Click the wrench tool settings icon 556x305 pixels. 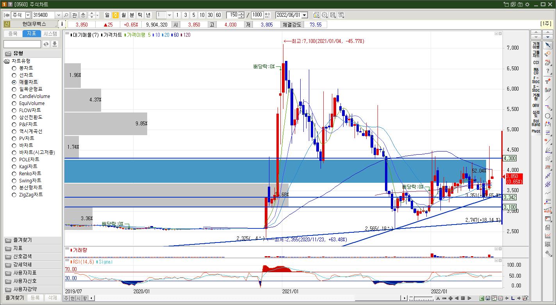click(548, 253)
